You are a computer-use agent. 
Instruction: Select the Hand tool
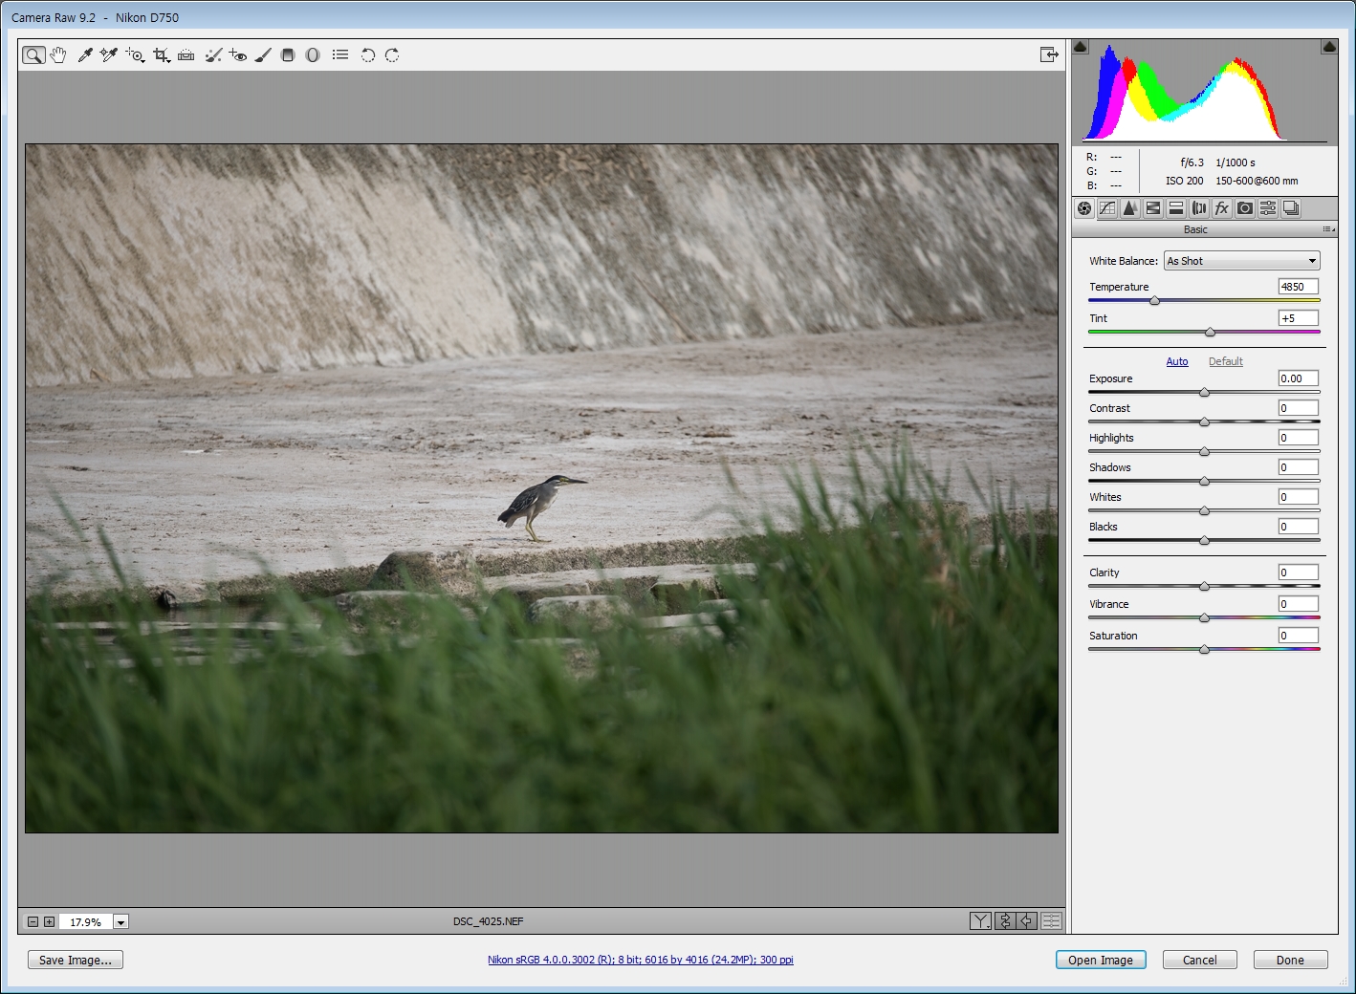[x=58, y=55]
